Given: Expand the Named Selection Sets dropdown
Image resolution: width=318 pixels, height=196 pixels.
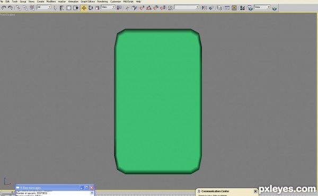Looking at the screenshot, I should 187,7.
